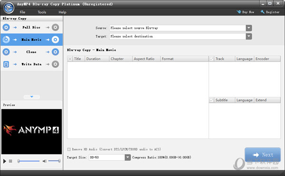Click the Encoder column header

tap(267, 59)
